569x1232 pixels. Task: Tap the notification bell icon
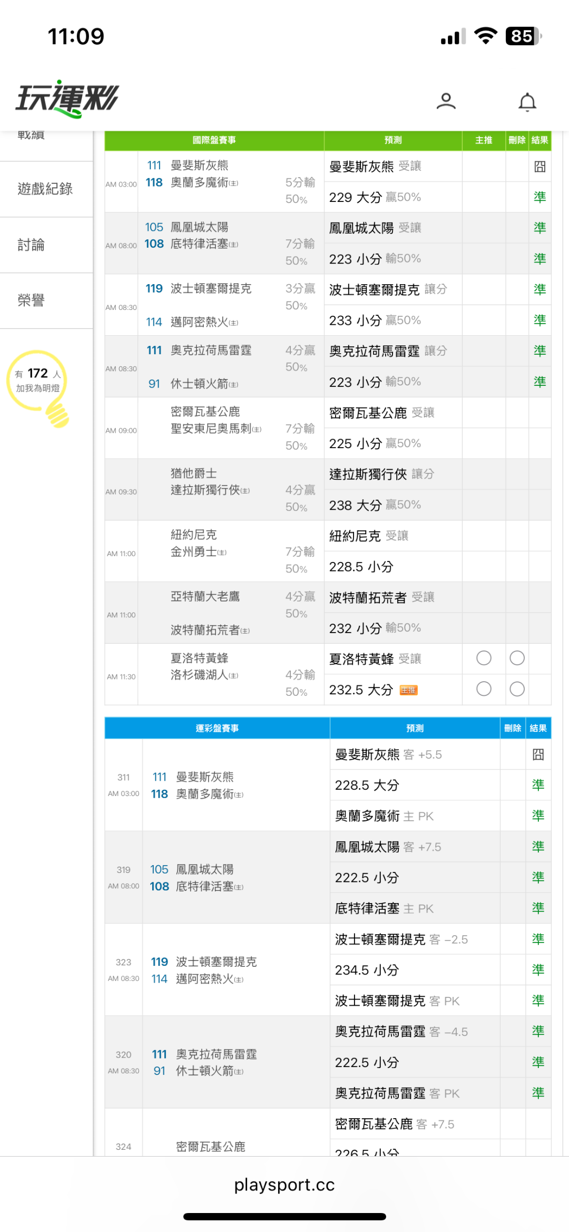[527, 102]
